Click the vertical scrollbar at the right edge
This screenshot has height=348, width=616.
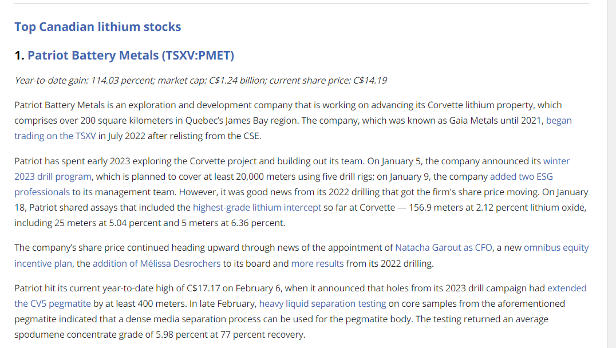point(611,174)
